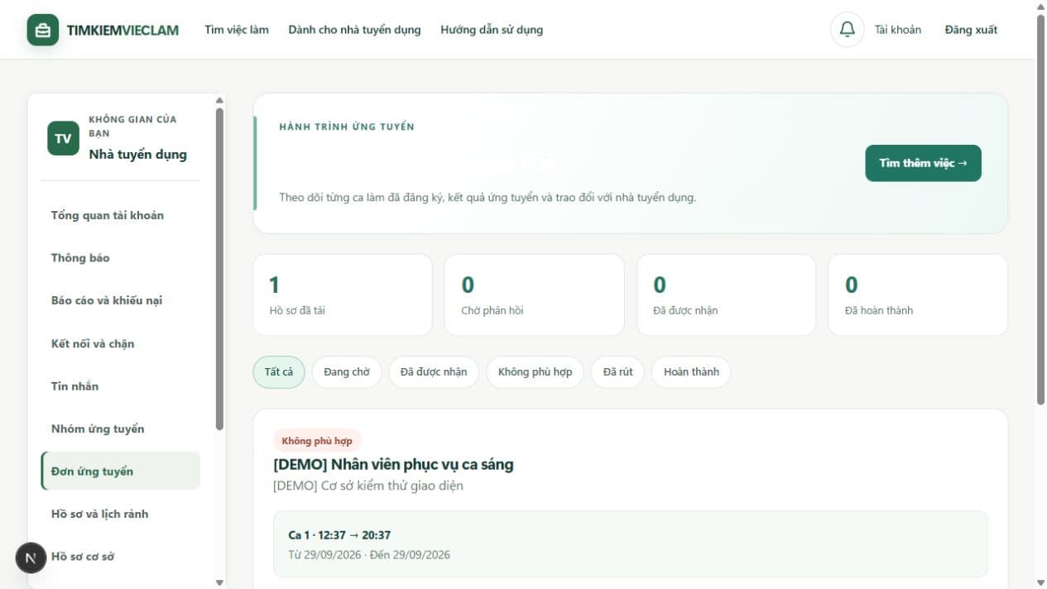Open the Nhân viên phục vụ ca sáng job
1047x589 pixels.
coord(393,464)
